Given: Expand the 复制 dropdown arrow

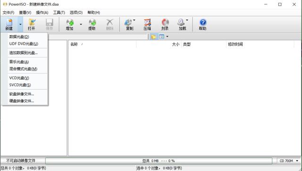Looking at the screenshot, I should click(134, 20).
